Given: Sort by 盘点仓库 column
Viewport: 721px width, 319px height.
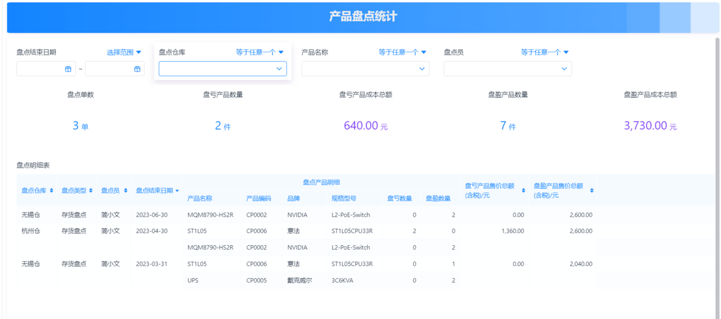Looking at the screenshot, I should 52,190.
